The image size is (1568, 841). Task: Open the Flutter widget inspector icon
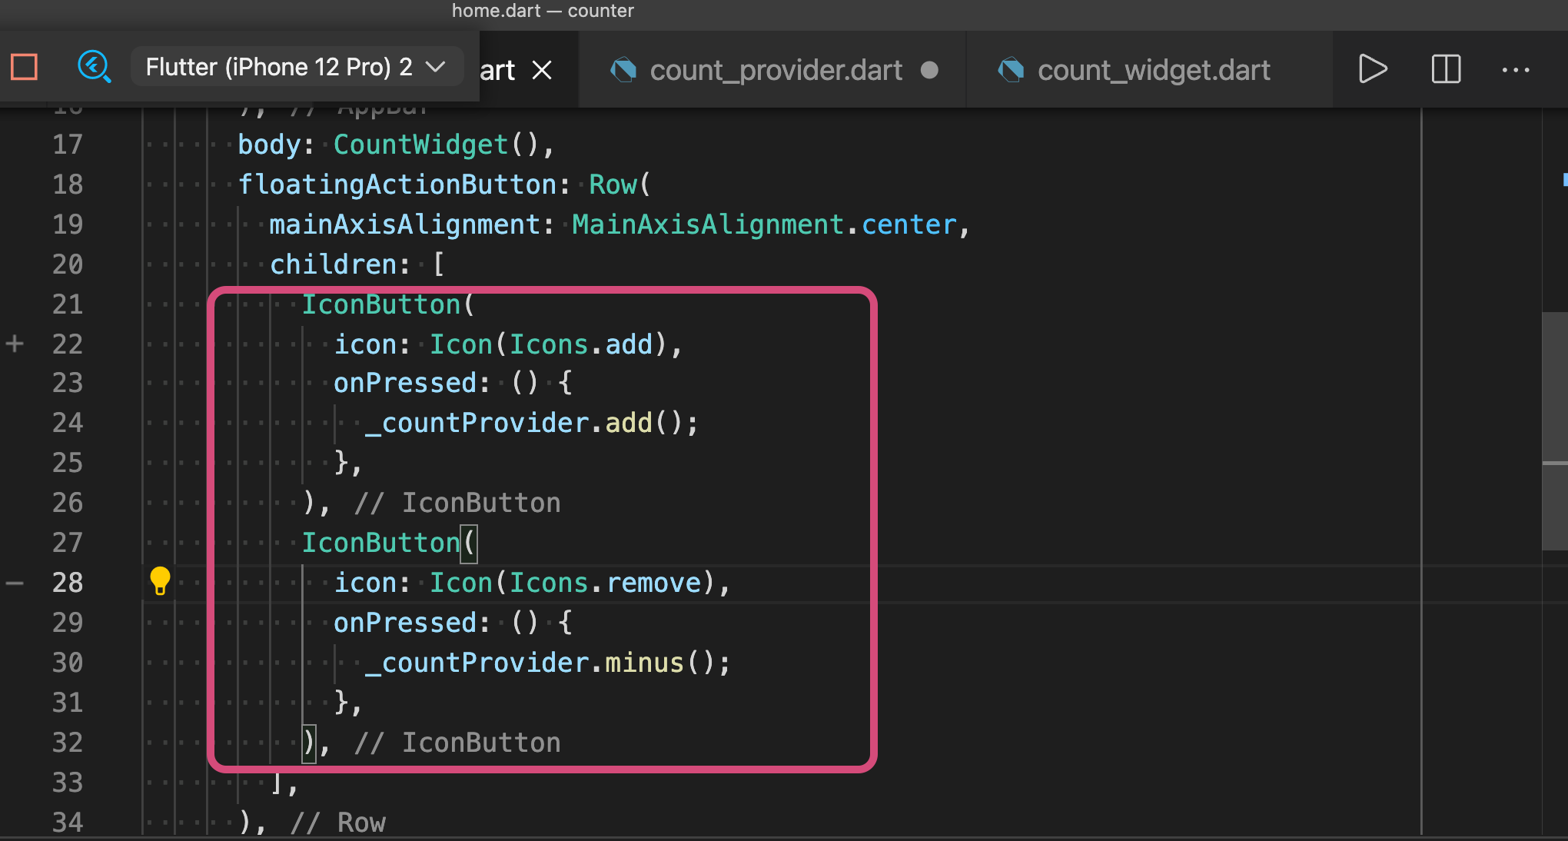point(95,68)
